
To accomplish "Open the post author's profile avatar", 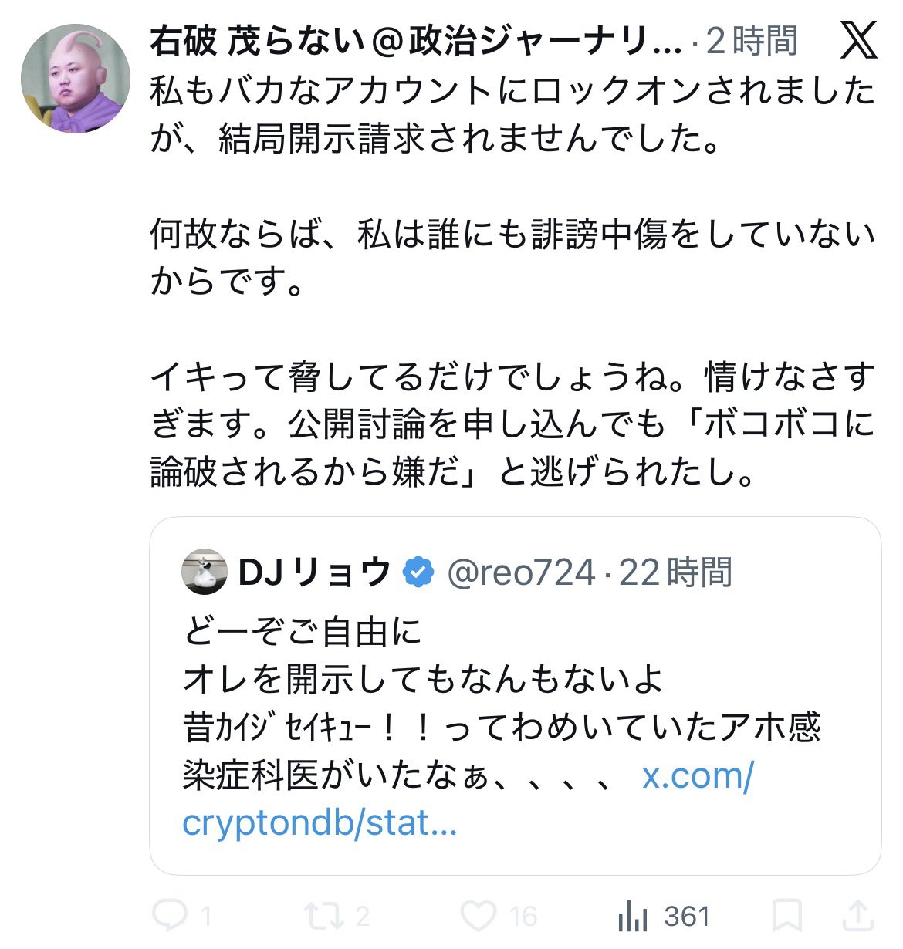I will click(76, 79).
